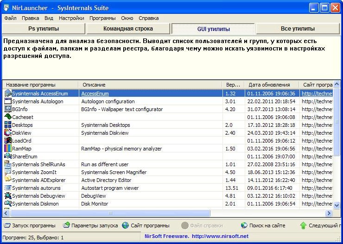
Task: Open the Правка menu
Action: pos(31,18)
